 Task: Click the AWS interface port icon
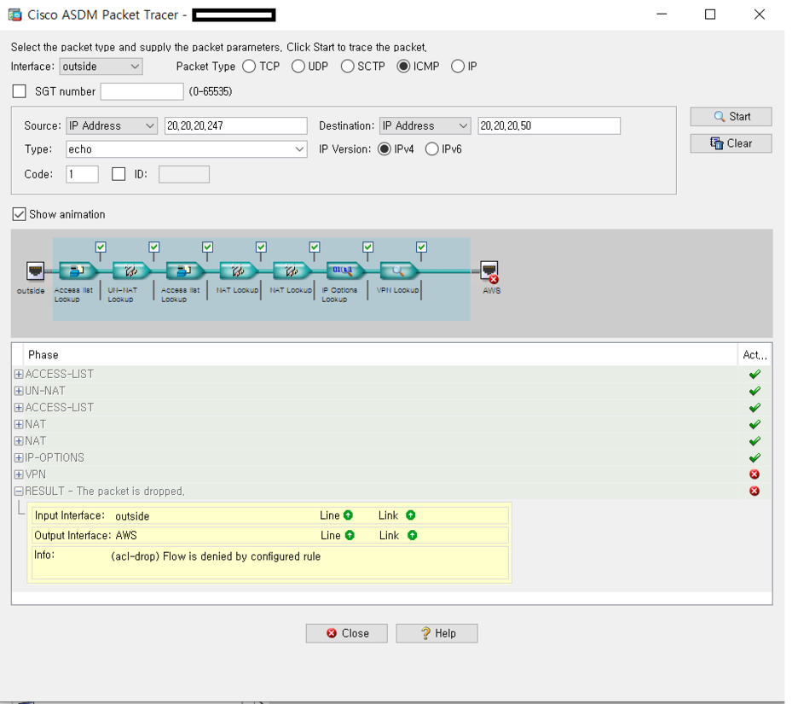tap(489, 271)
